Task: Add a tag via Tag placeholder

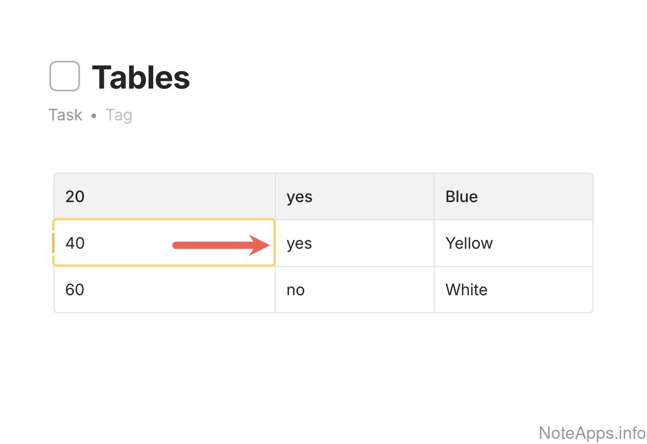Action: coord(119,115)
